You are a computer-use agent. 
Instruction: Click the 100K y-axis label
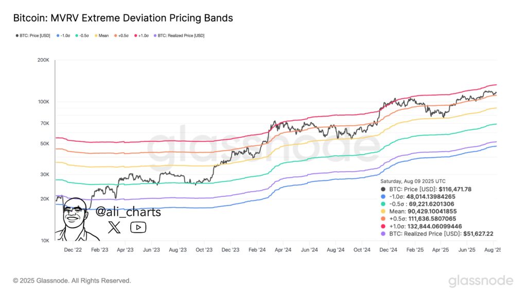coord(42,102)
